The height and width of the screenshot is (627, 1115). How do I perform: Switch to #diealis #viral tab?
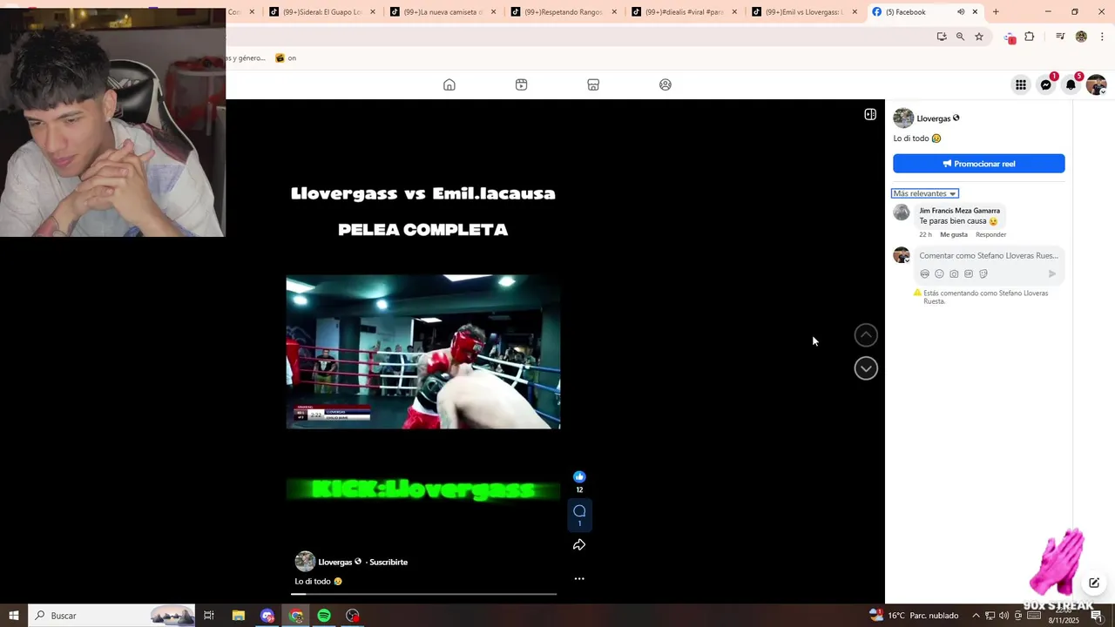(x=684, y=12)
